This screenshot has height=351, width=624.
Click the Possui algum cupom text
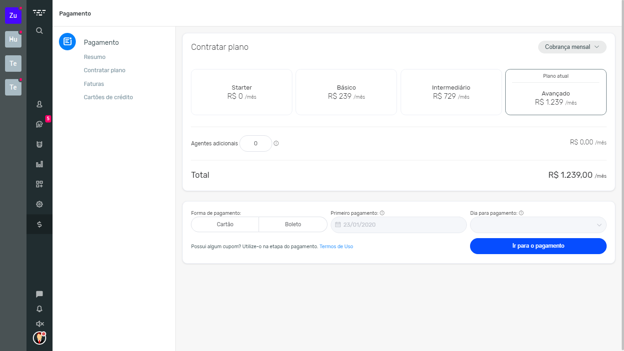(x=254, y=246)
